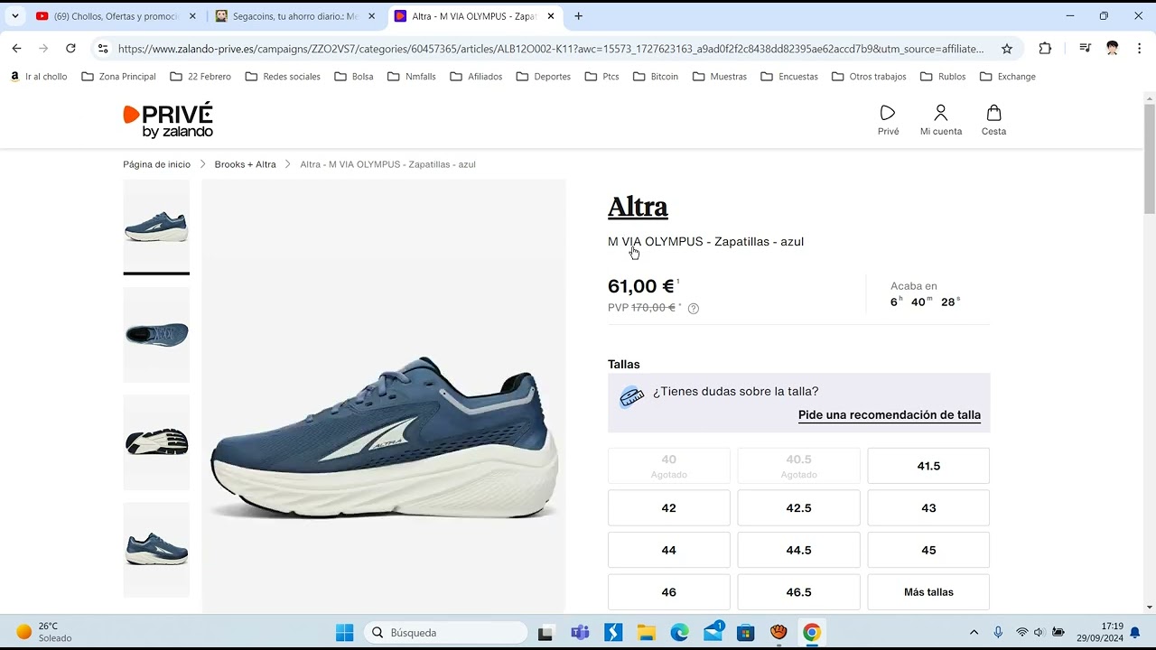Screen dimensions: 1156x650
Task: Select size 42
Action: [669, 508]
